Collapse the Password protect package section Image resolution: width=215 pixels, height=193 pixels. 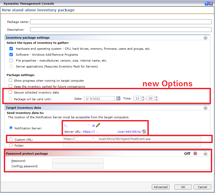tap(205, 154)
